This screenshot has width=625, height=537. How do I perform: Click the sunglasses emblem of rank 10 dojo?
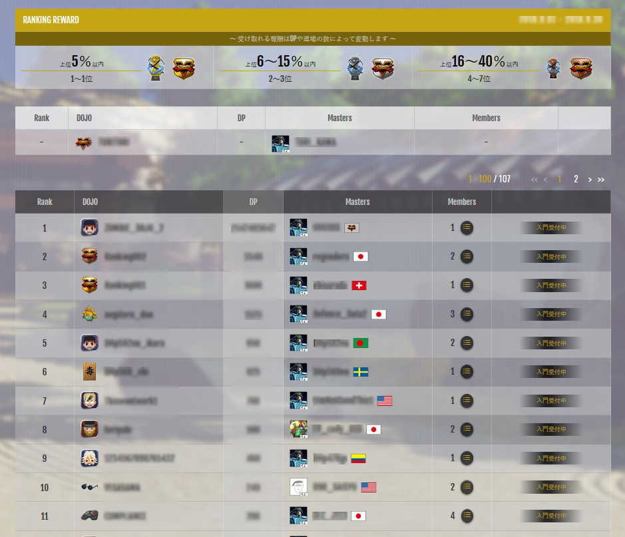89,487
